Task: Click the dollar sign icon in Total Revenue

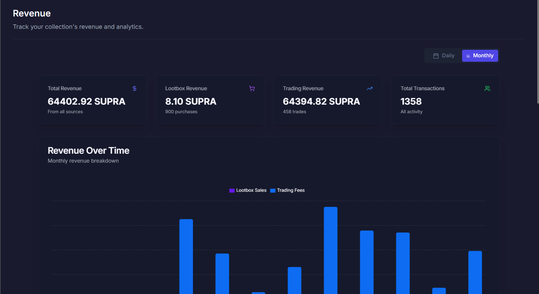Action: [x=135, y=89]
